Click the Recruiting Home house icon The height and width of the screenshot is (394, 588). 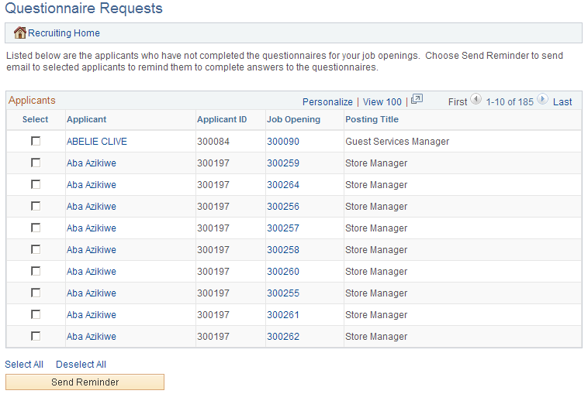[x=19, y=33]
